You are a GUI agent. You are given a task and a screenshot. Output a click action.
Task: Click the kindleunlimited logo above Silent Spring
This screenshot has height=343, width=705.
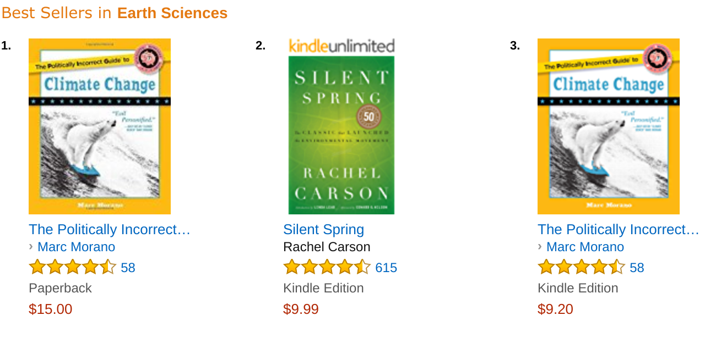click(x=341, y=46)
